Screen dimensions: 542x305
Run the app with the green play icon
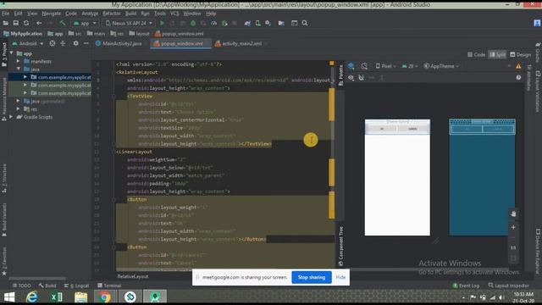pyautogui.click(x=162, y=23)
